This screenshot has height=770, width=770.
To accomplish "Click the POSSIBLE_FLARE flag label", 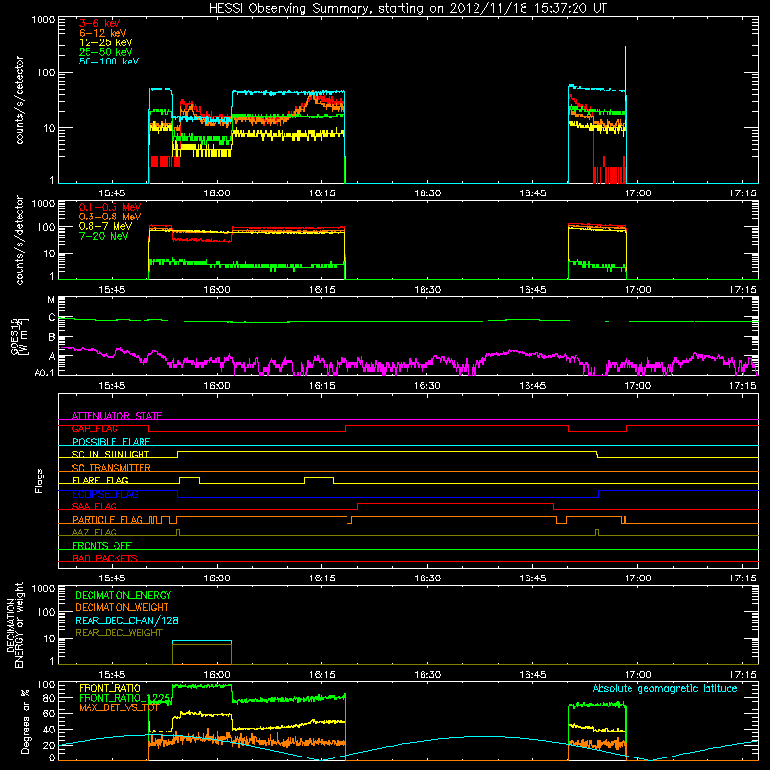I will (111, 442).
